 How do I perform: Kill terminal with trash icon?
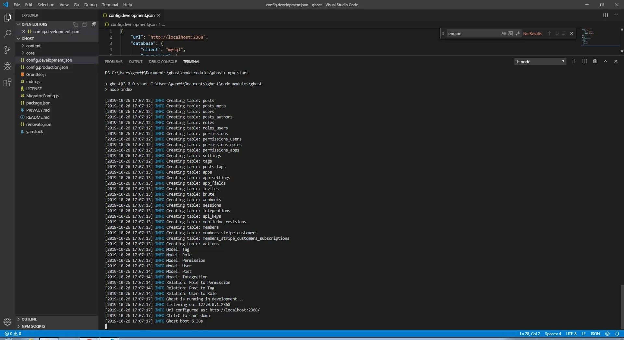[x=595, y=61]
